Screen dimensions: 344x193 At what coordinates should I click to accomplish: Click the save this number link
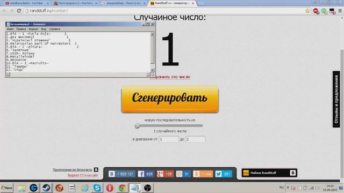pos(170,77)
